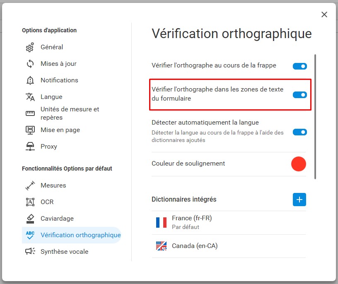Screen dimensions: 338x284
Task: Click the Général gear icon
Action: click(x=30, y=47)
